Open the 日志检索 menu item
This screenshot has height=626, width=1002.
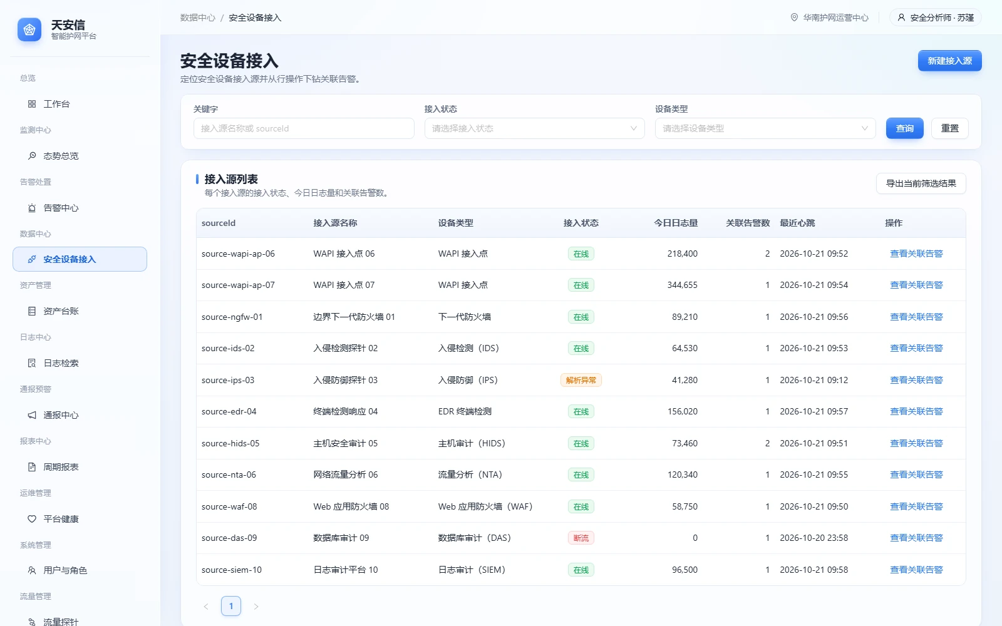point(80,363)
